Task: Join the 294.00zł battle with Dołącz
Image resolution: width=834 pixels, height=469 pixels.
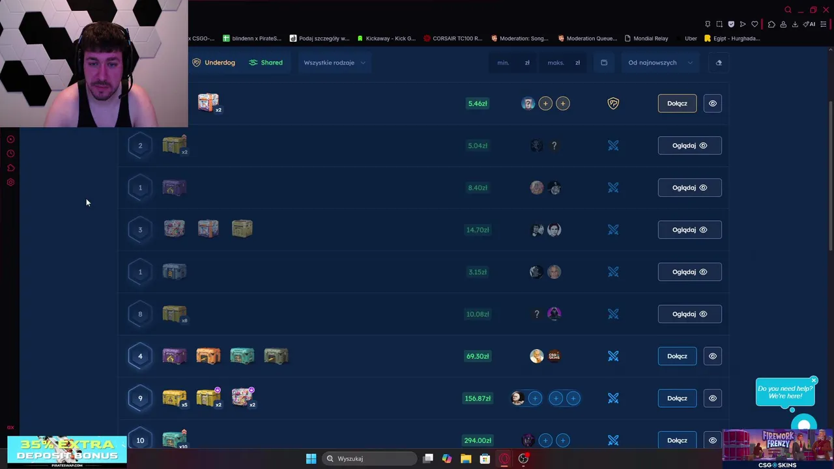Action: click(677, 440)
